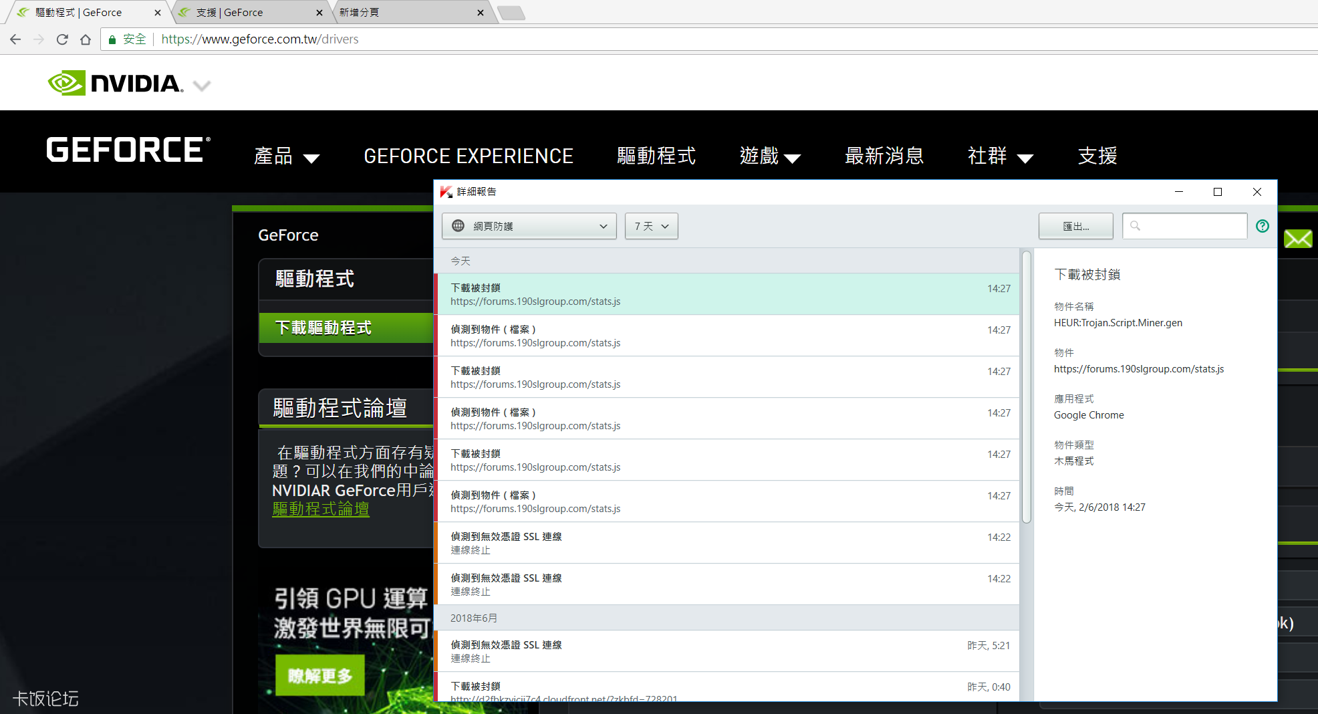Close the 詳細報告 window
Image resolution: width=1318 pixels, height=714 pixels.
point(1257,192)
